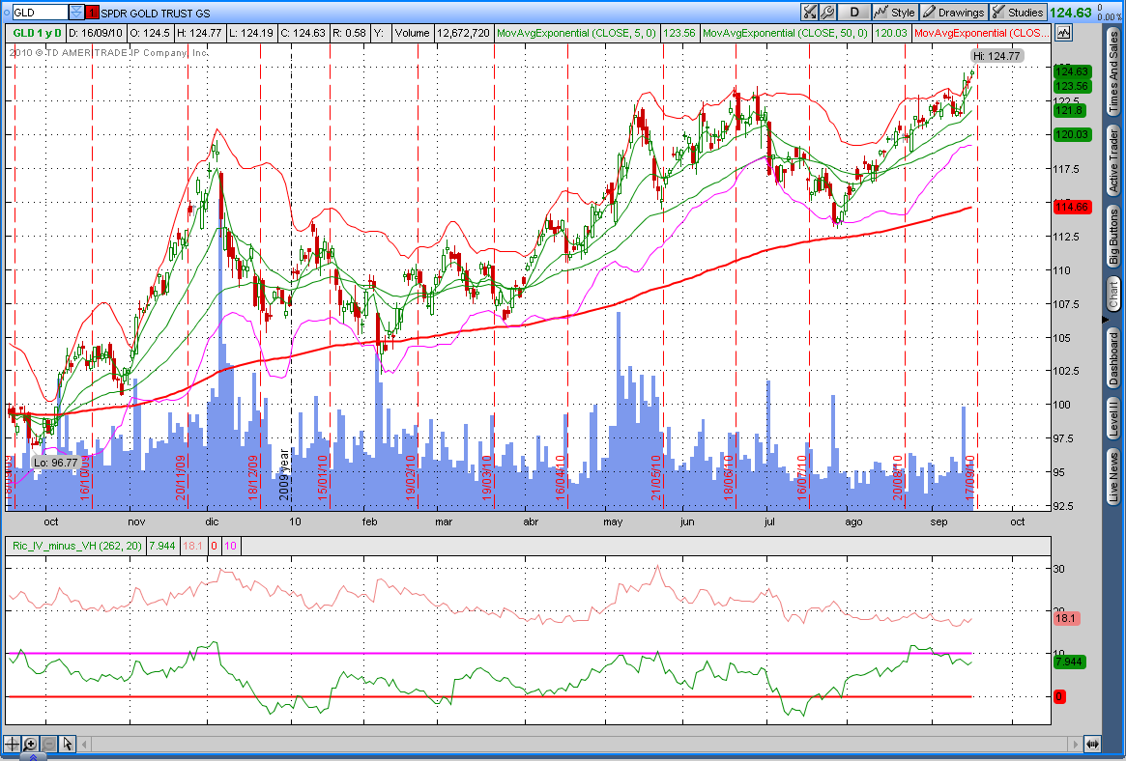Click the 120.03 study value in header

coord(890,33)
